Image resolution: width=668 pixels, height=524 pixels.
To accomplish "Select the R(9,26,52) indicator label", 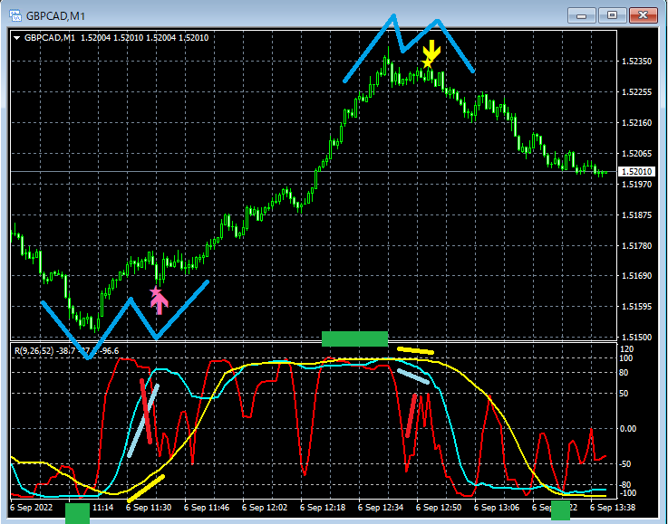I will [34, 351].
